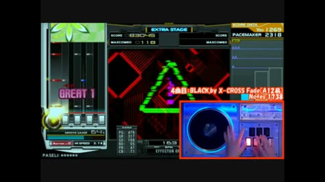The height and width of the screenshot is (182, 325).
Task: Click the Notes: 1738 overlay text
Action: pyautogui.click(x=266, y=97)
